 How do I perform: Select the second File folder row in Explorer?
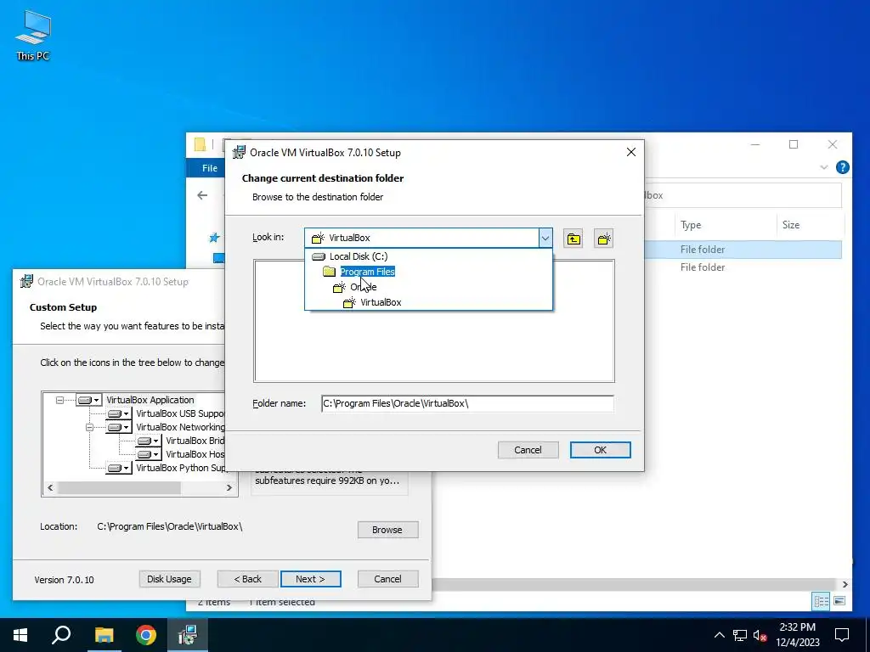click(703, 267)
